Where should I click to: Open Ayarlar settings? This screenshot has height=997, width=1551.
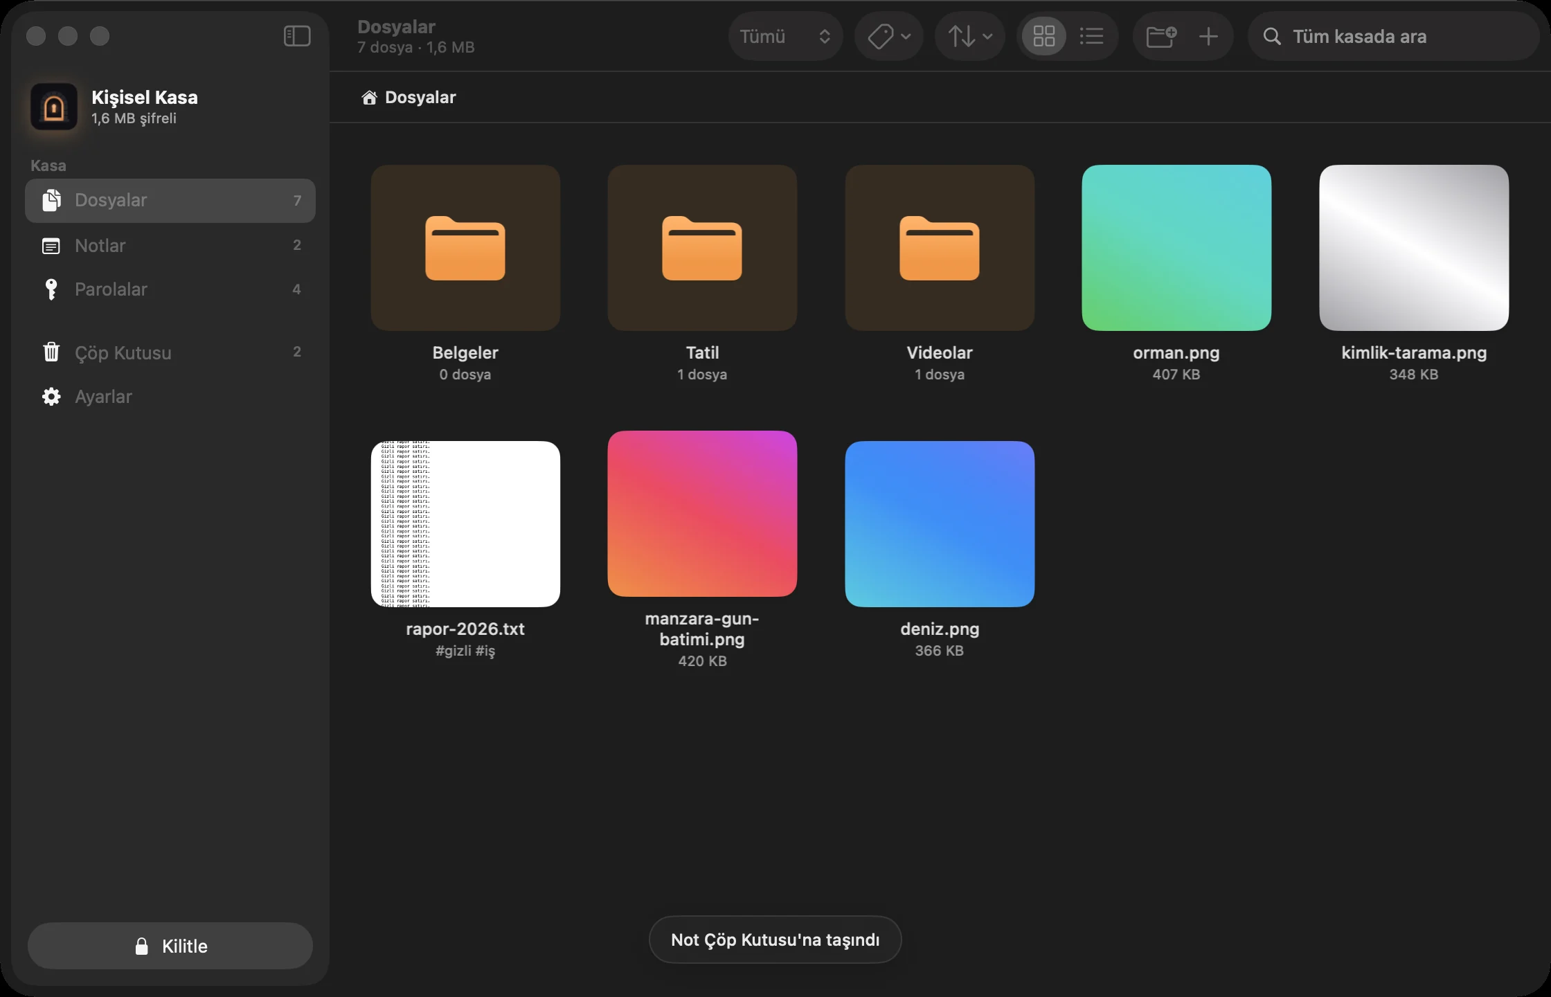coord(170,397)
